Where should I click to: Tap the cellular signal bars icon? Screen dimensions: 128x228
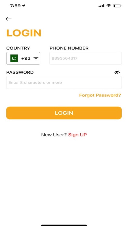[101, 6]
